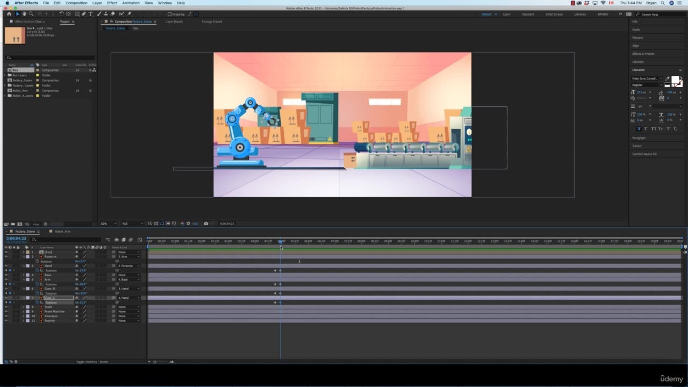Expand the [Box] layer twirl arrow

[24, 252]
